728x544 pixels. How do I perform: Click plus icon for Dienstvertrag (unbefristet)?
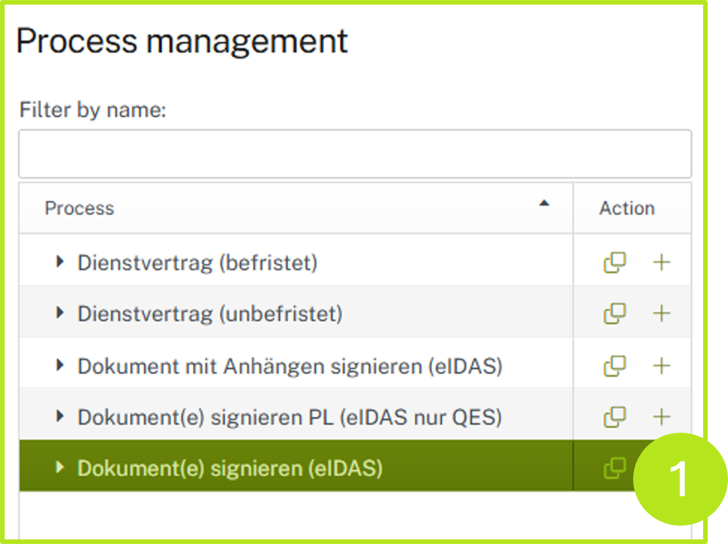click(x=662, y=314)
